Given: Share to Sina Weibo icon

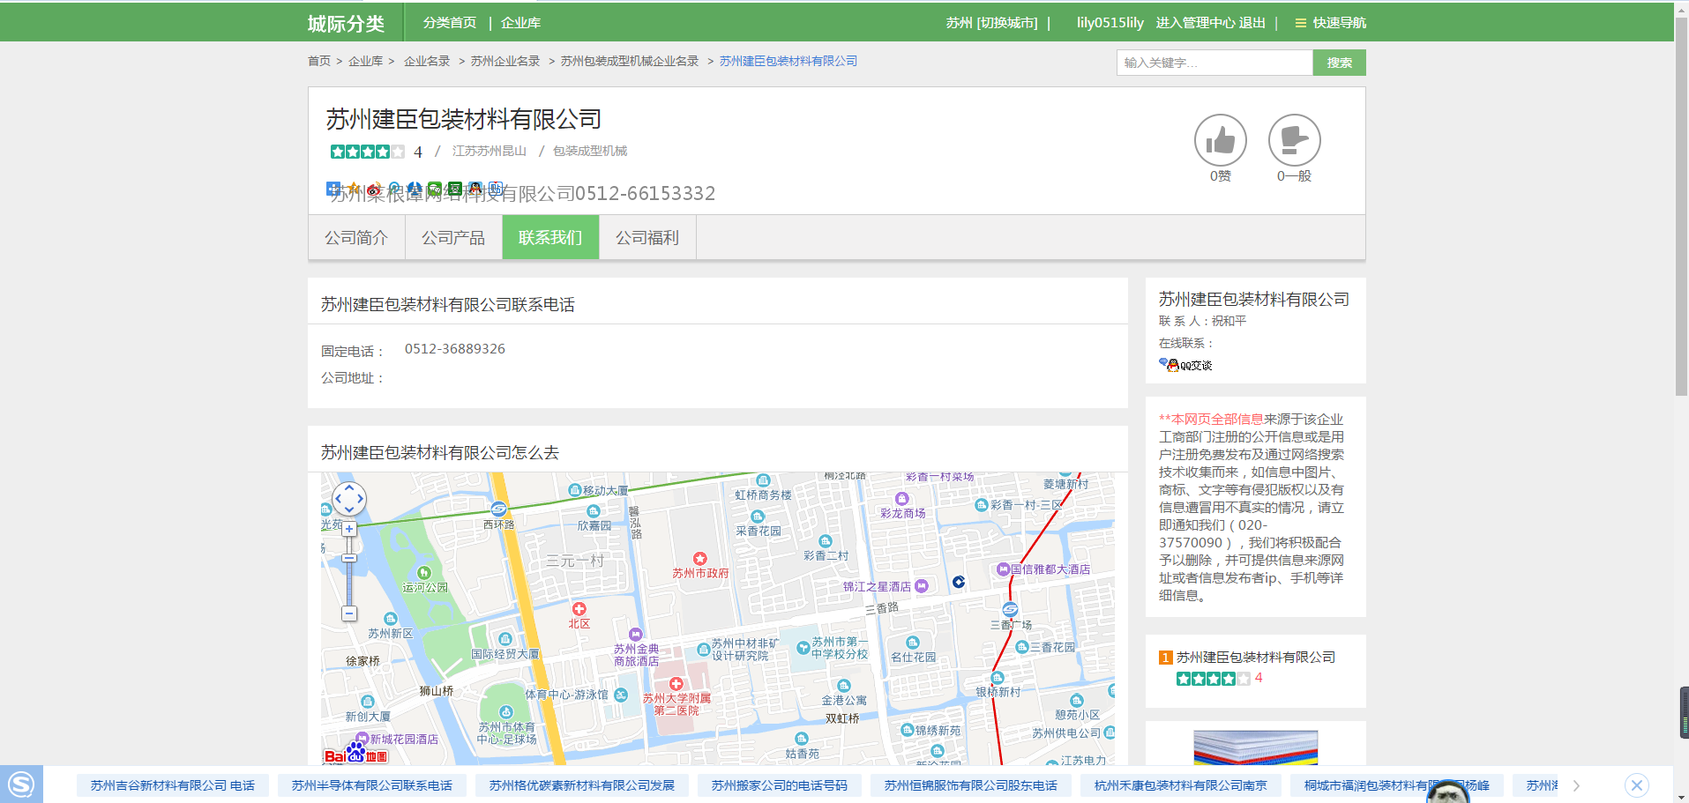Looking at the screenshot, I should coord(374,189).
